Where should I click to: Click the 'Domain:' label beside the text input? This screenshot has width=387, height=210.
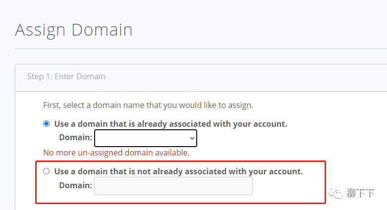[75, 185]
